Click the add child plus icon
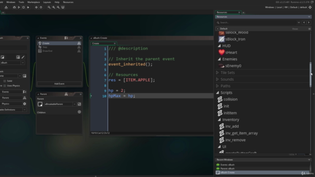 point(79,112)
